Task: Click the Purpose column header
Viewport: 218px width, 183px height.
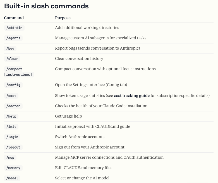Action: [x=63, y=18]
